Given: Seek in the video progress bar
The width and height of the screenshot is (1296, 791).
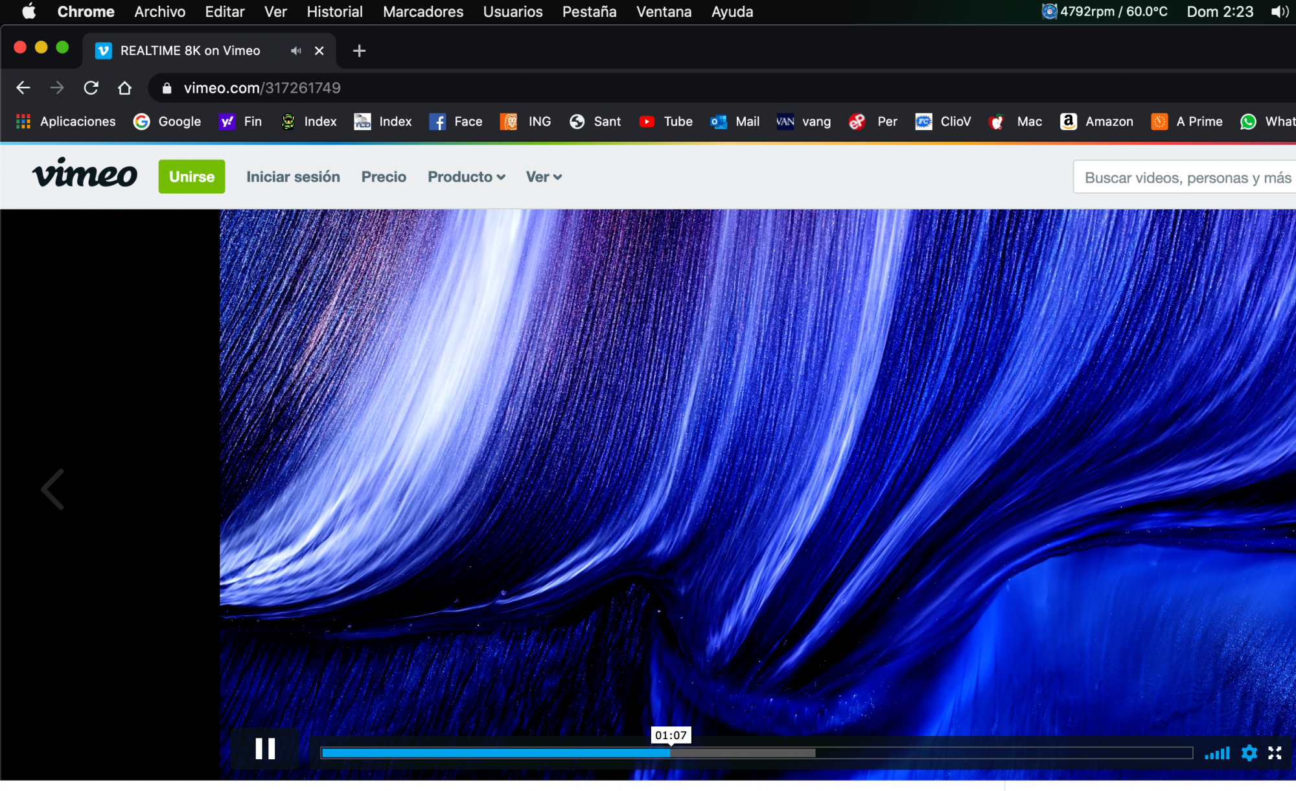Looking at the screenshot, I should pos(756,753).
